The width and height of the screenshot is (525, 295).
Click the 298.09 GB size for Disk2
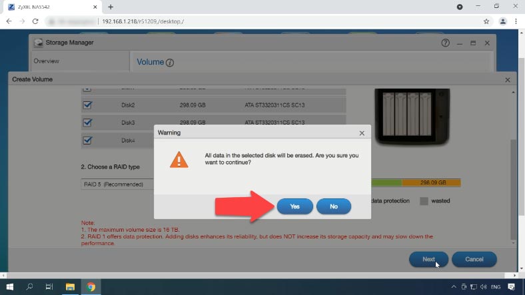(x=193, y=105)
